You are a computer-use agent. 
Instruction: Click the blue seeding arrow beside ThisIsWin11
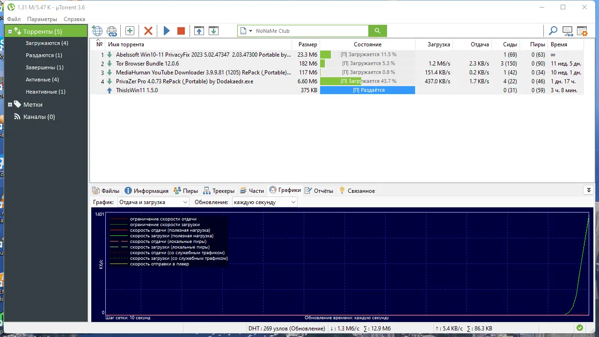pos(110,90)
